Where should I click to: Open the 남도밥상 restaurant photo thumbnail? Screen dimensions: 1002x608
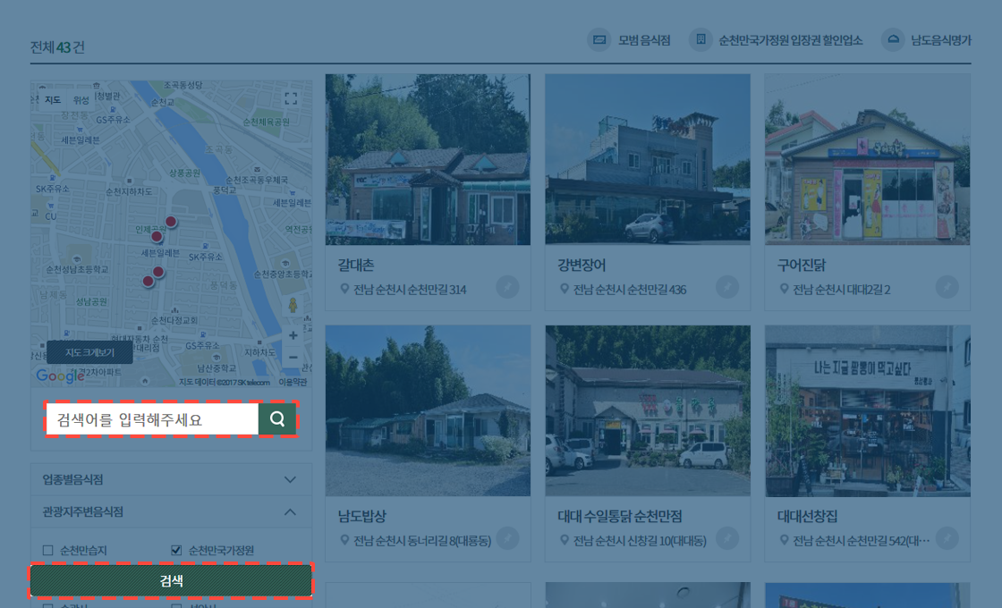pyautogui.click(x=428, y=410)
